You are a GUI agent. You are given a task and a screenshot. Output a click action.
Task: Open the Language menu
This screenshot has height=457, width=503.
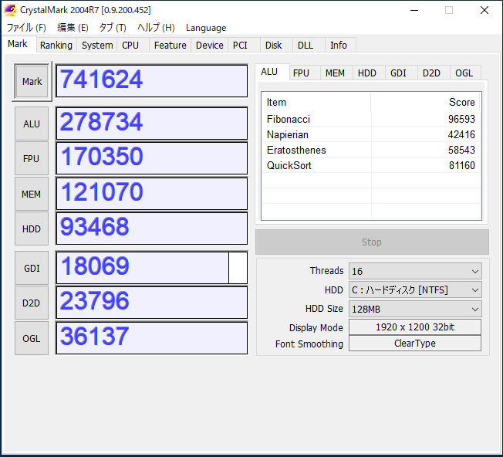click(x=206, y=28)
